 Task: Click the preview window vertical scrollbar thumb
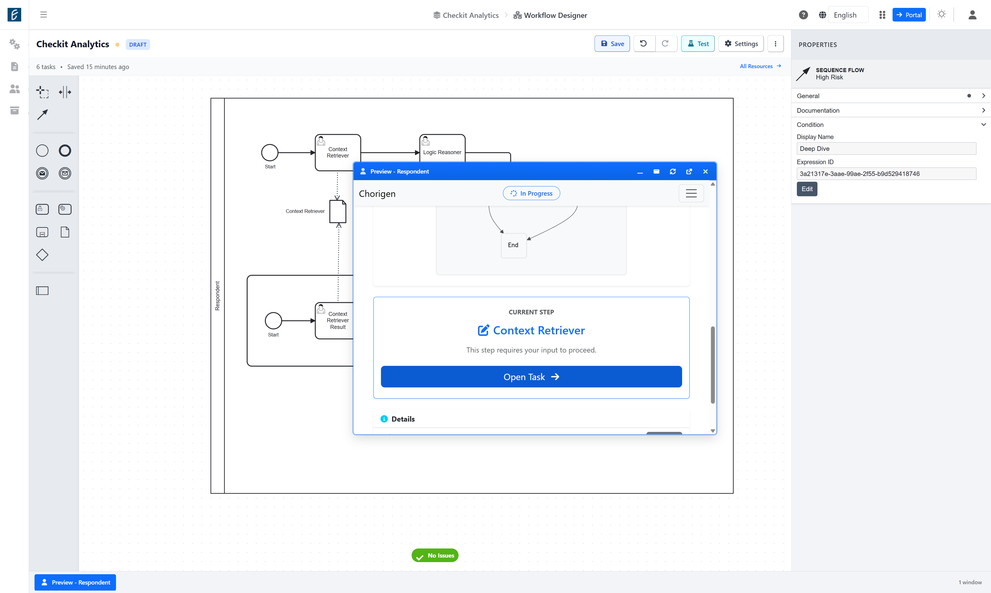[712, 365]
